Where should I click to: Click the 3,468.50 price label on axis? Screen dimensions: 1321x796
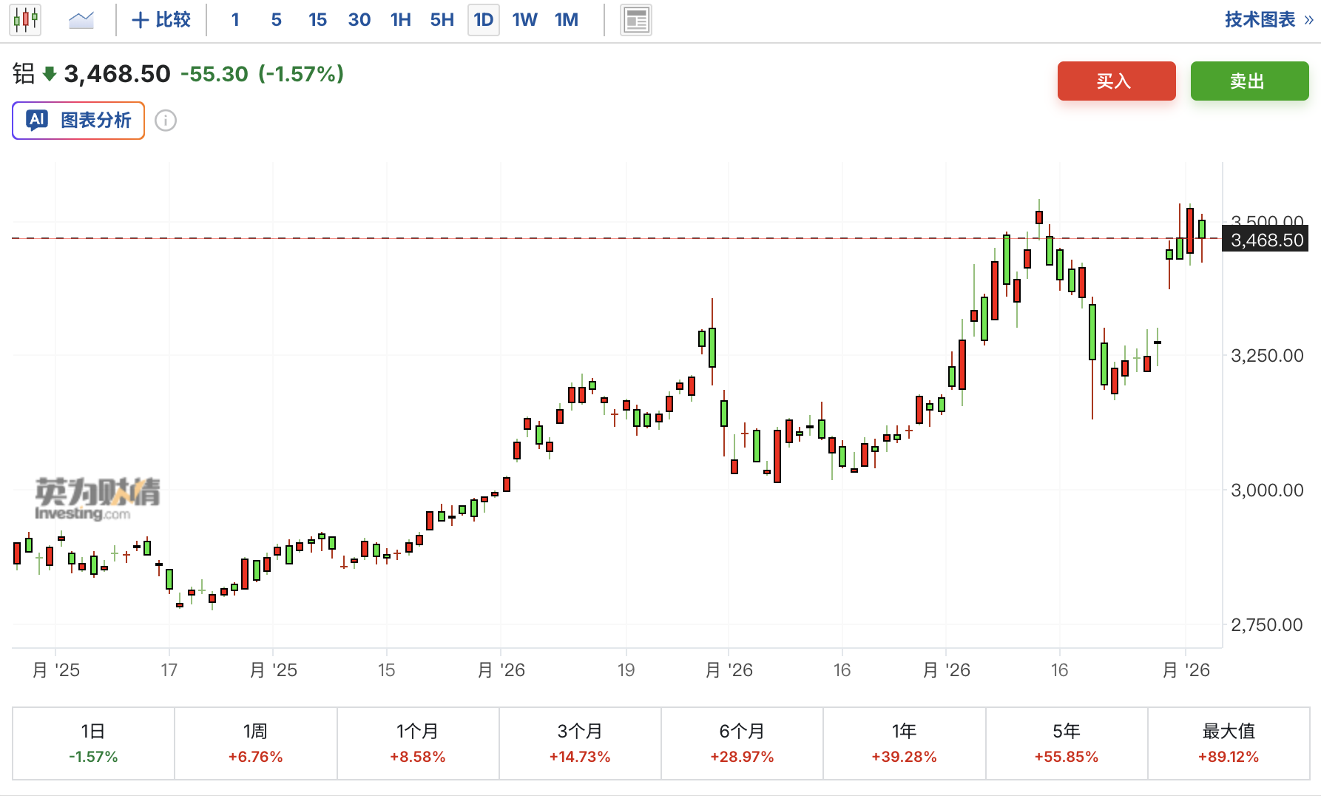[1266, 240]
